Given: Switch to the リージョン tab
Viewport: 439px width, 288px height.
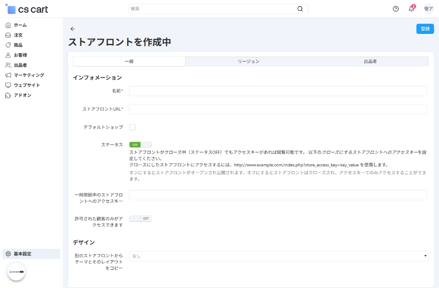Looking at the screenshot, I should coord(248,61).
